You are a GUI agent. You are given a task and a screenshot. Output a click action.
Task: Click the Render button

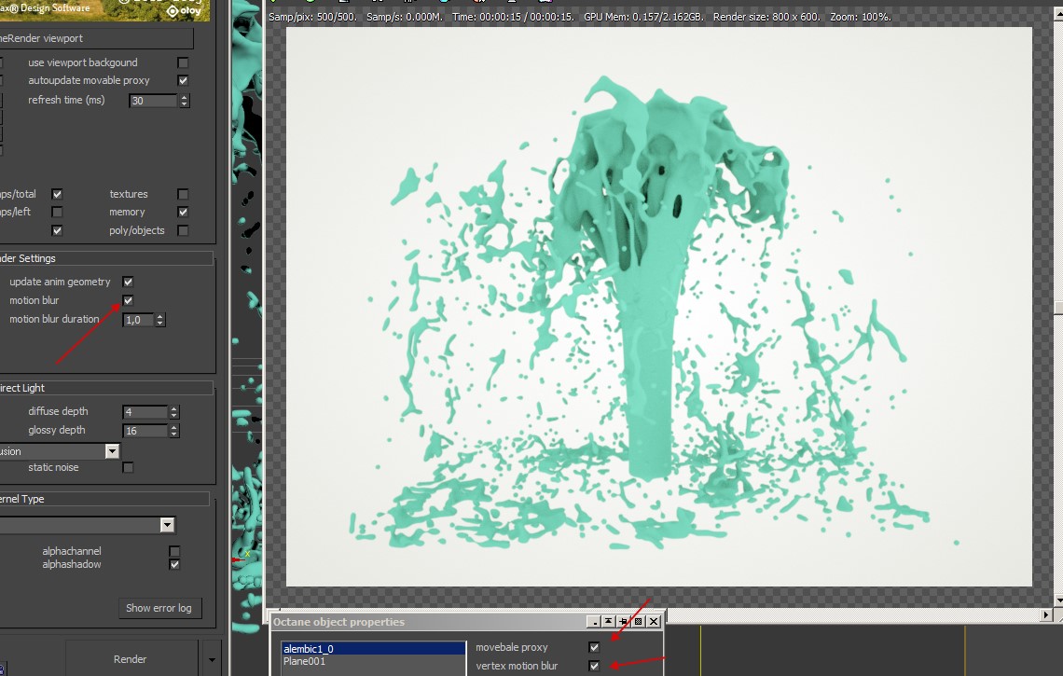click(131, 659)
